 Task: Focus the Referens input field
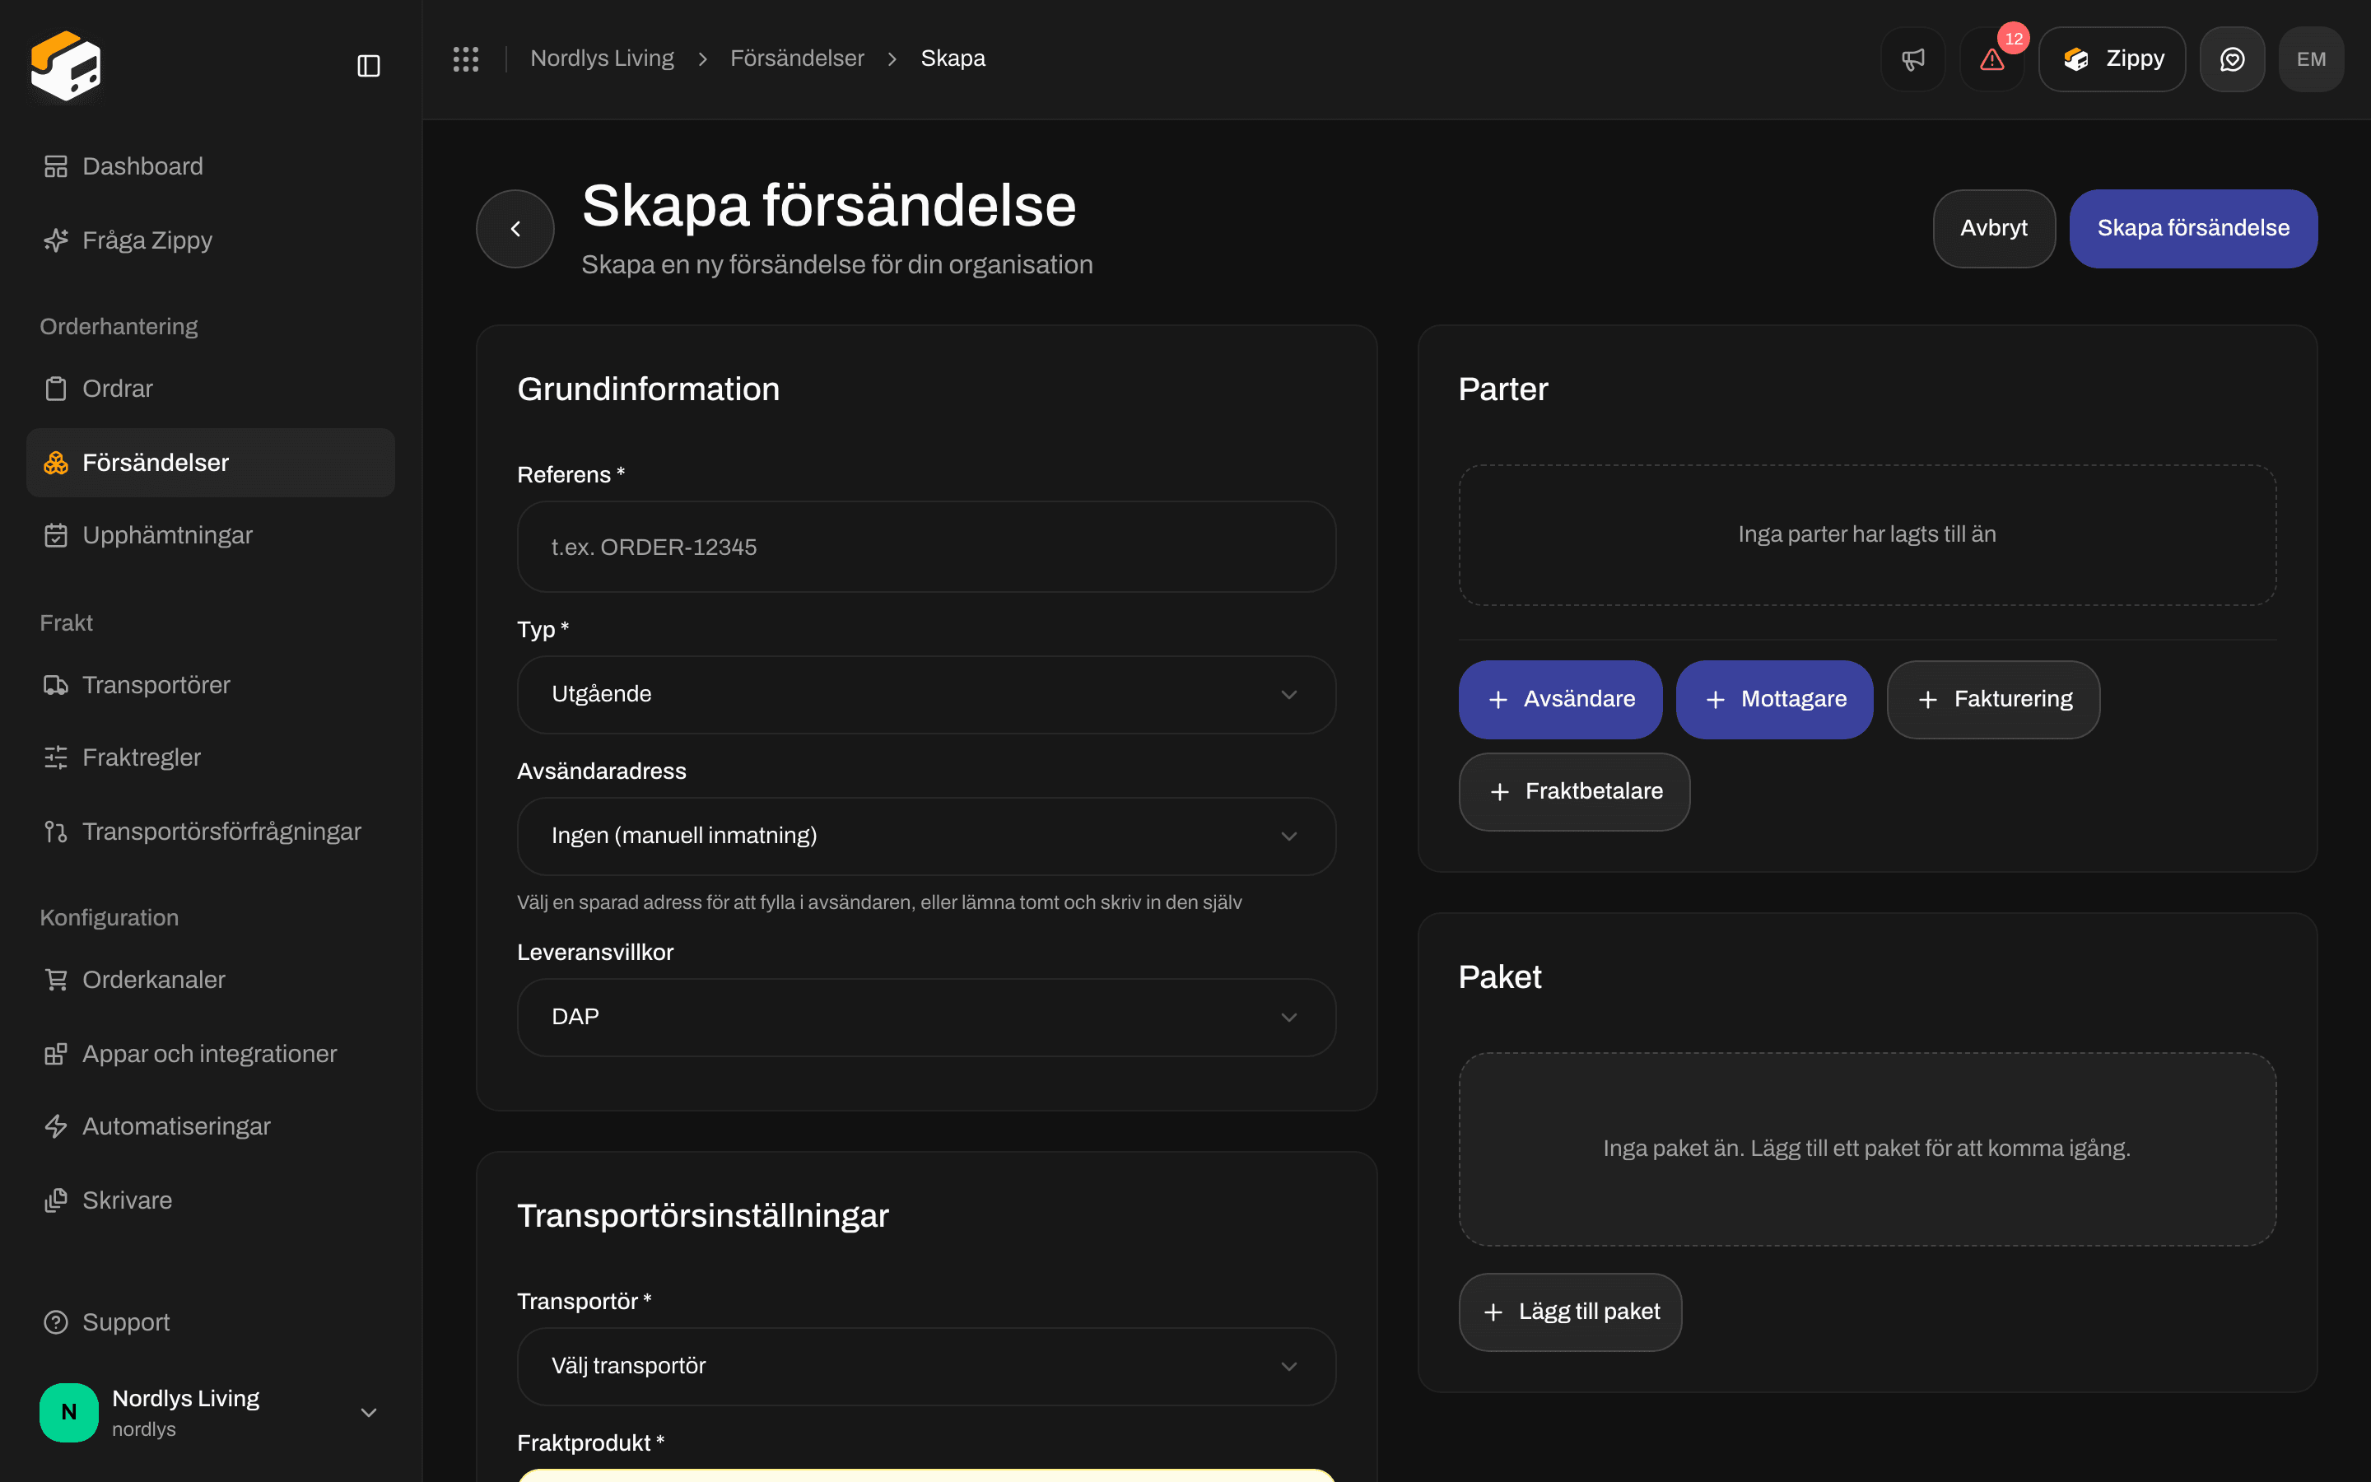pos(926,547)
